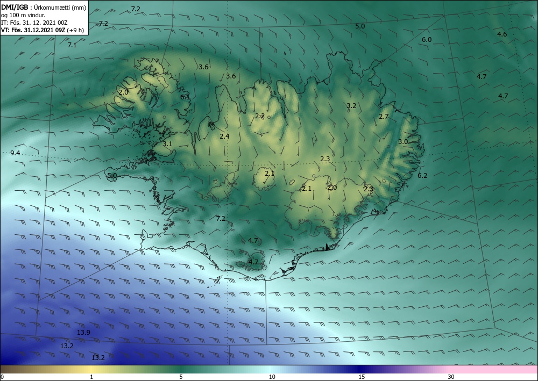
Task: Click the 3.1 value label
Action: (167, 144)
